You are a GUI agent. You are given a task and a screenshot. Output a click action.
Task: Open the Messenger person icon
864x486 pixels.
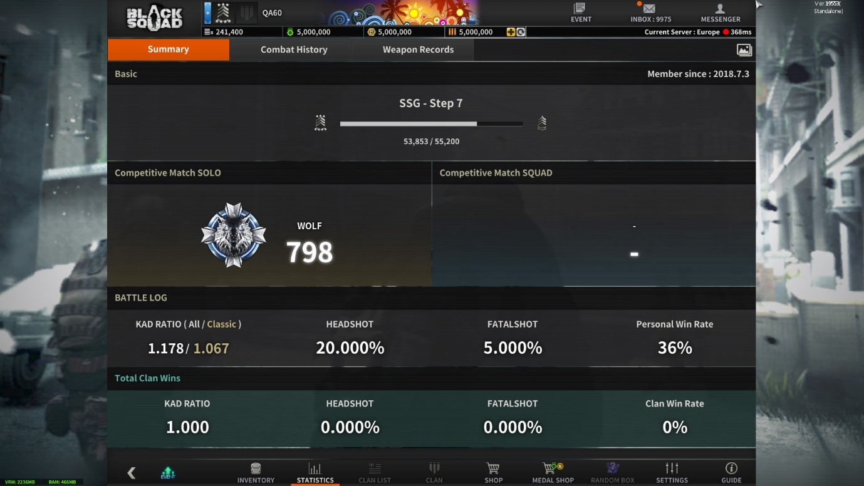pos(721,9)
